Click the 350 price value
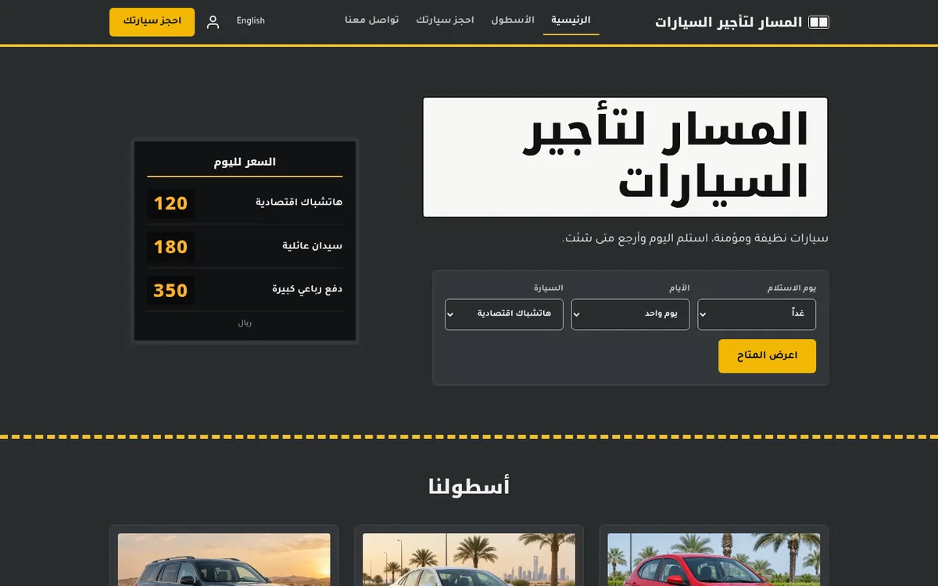Image resolution: width=938 pixels, height=586 pixels. click(170, 291)
